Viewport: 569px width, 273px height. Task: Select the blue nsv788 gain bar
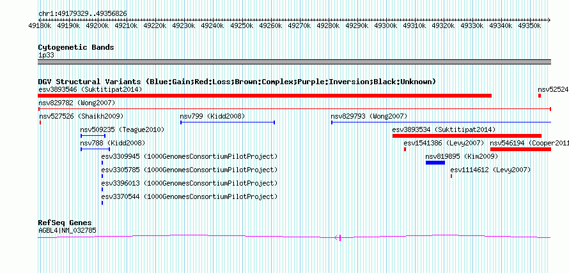pos(95,149)
